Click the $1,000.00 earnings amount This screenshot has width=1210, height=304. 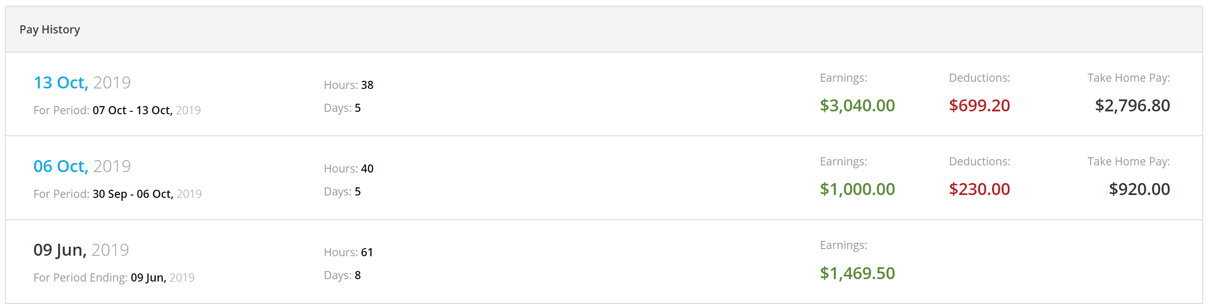[x=857, y=189]
